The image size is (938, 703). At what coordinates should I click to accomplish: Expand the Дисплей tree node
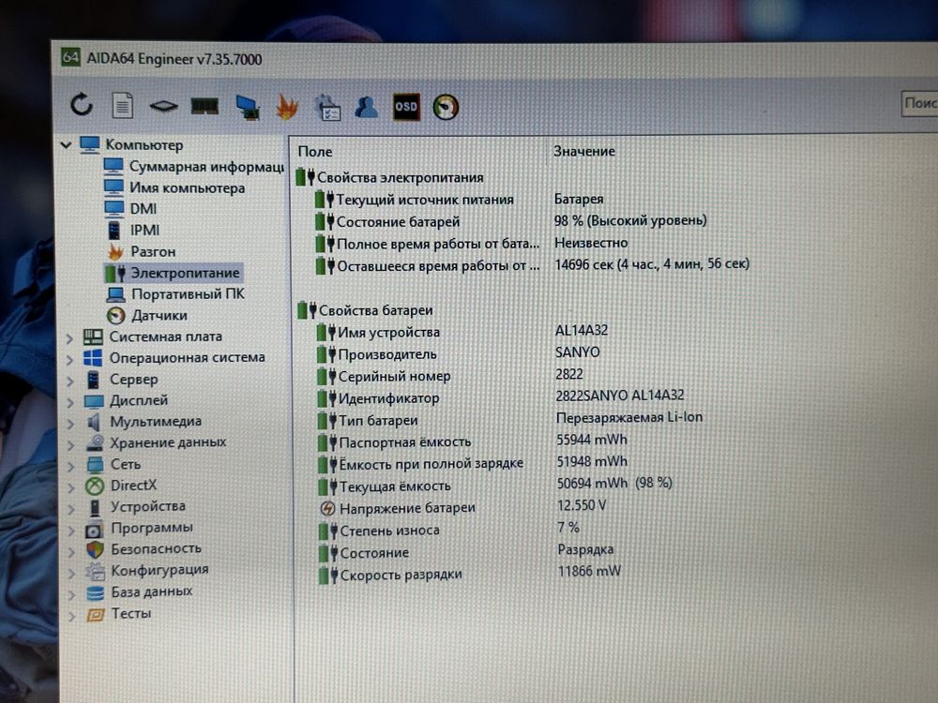pos(70,402)
